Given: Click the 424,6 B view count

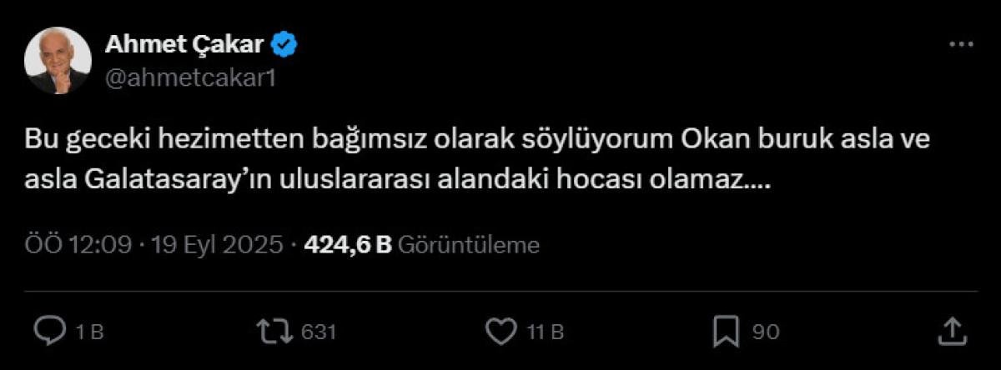Looking at the screenshot, I should click(348, 245).
